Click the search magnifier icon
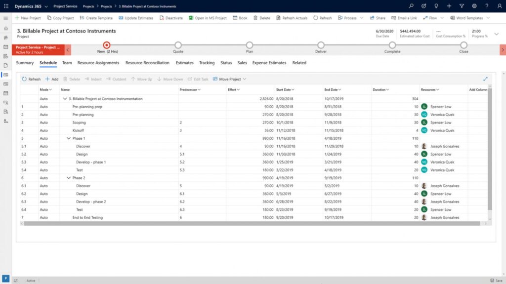The height and width of the screenshot is (284, 506). (411, 6)
